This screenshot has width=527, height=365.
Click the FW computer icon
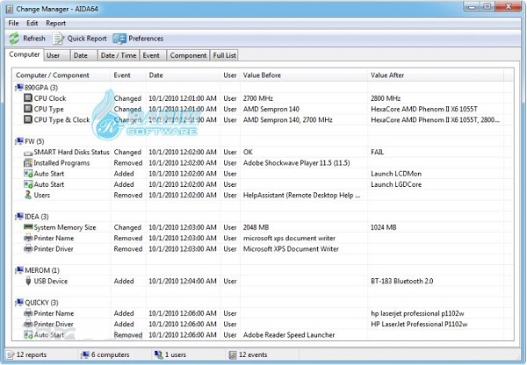[x=19, y=141]
